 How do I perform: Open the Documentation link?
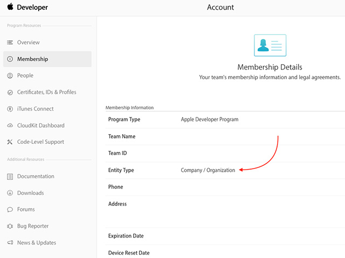tap(36, 176)
